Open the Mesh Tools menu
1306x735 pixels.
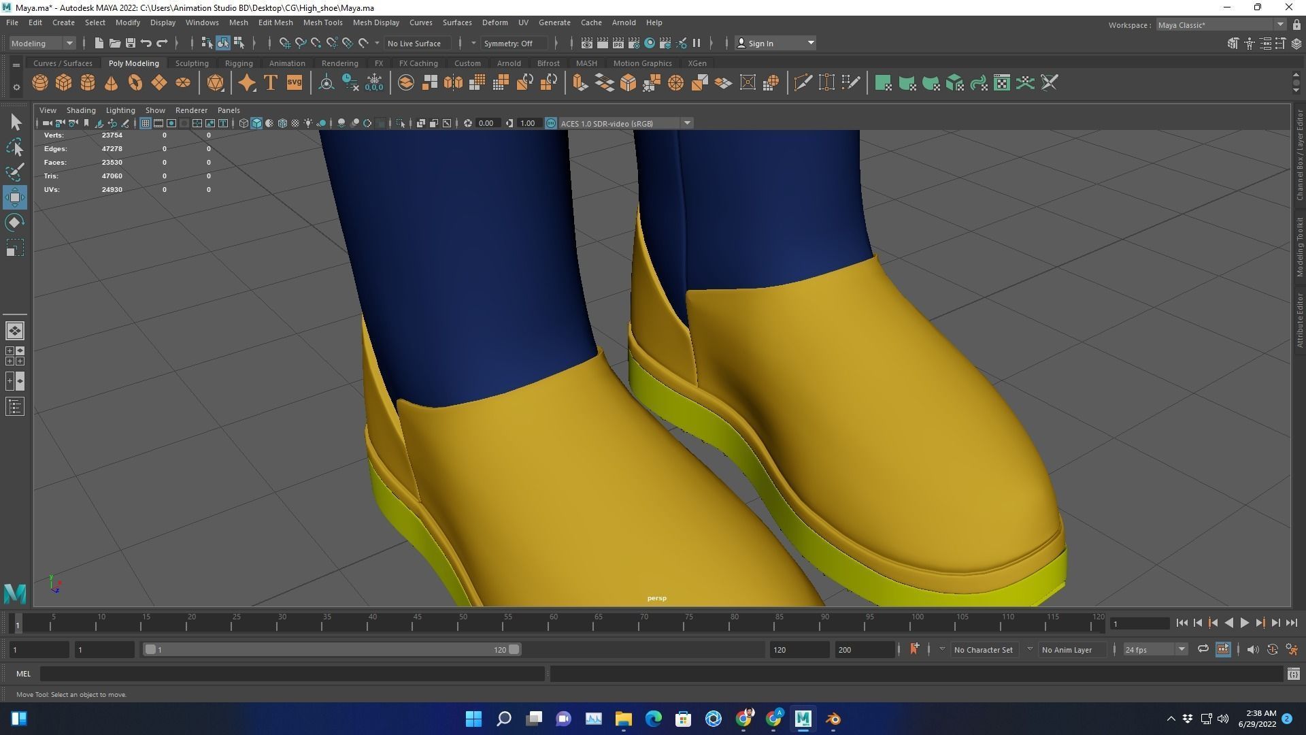pos(322,22)
